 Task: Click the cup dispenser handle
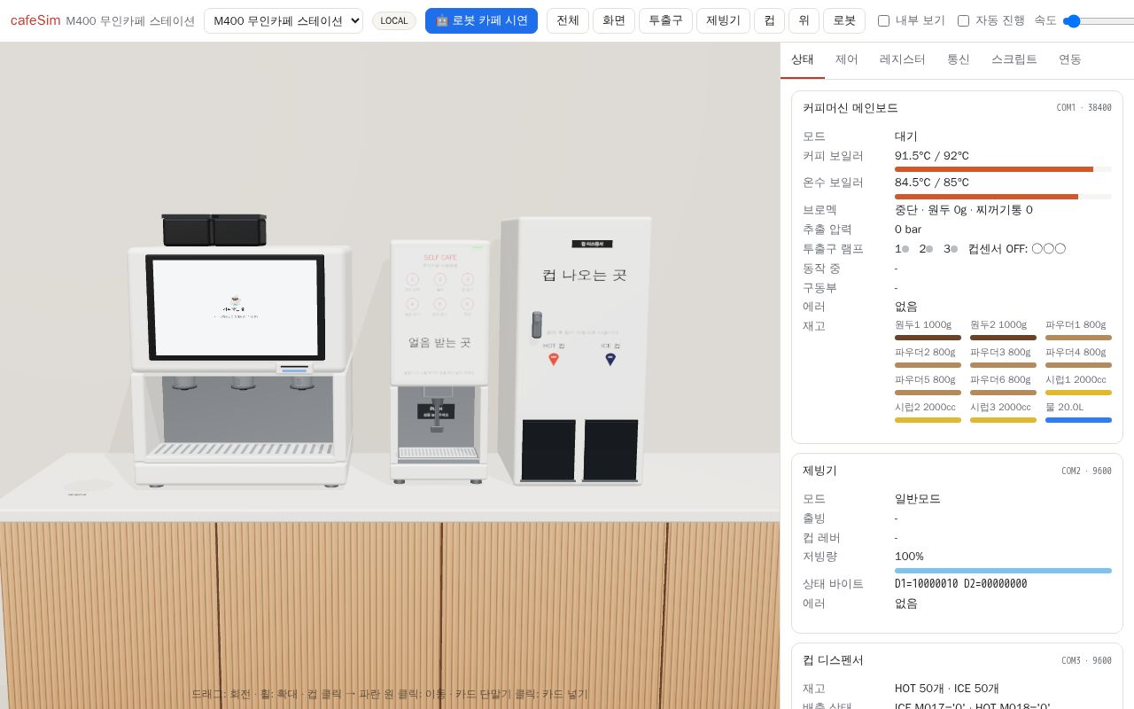(536, 324)
